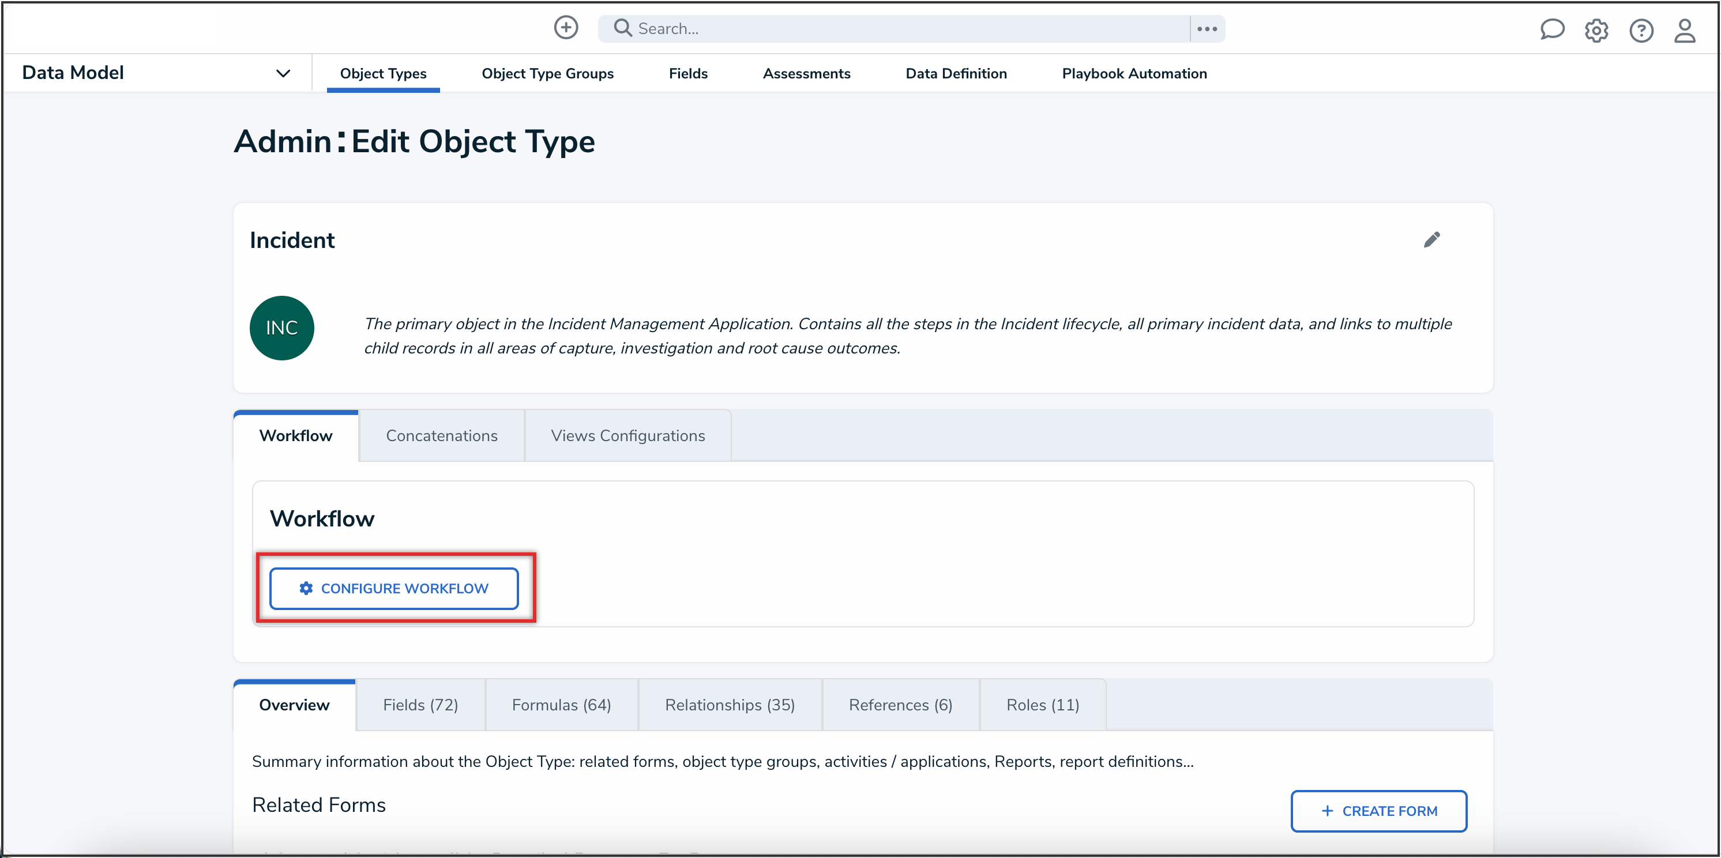Switch to the Roles (11) tab
The image size is (1721, 858).
coord(1042,705)
